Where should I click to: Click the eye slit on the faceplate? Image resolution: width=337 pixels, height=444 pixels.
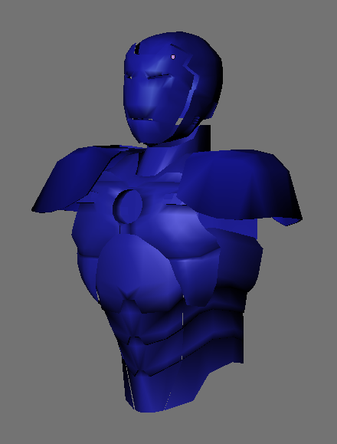[159, 76]
